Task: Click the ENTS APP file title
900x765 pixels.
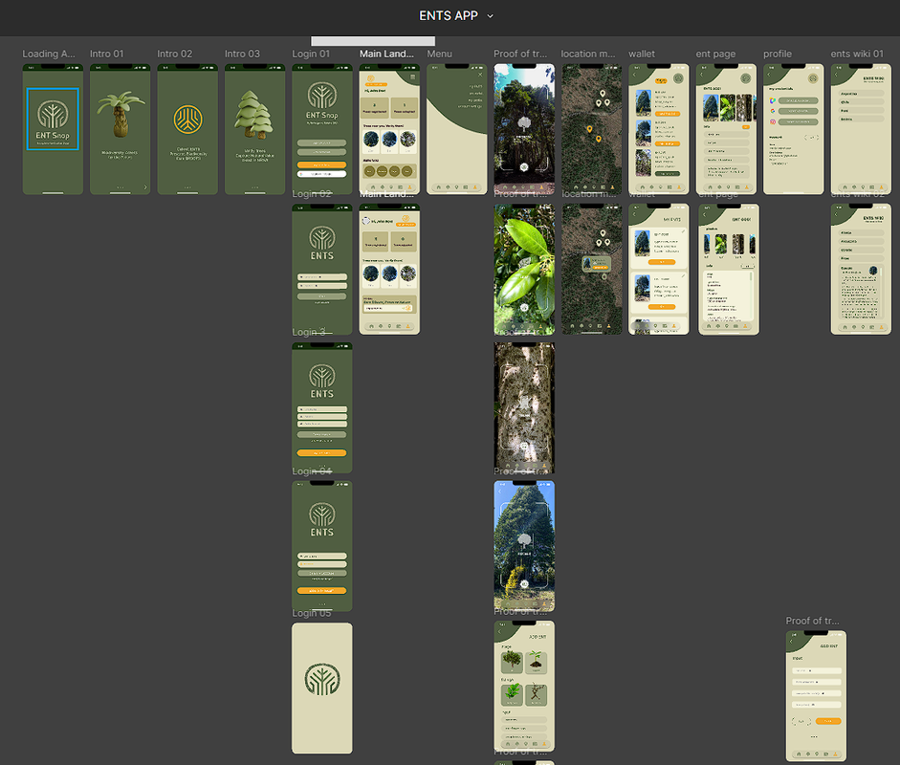Action: click(x=449, y=16)
